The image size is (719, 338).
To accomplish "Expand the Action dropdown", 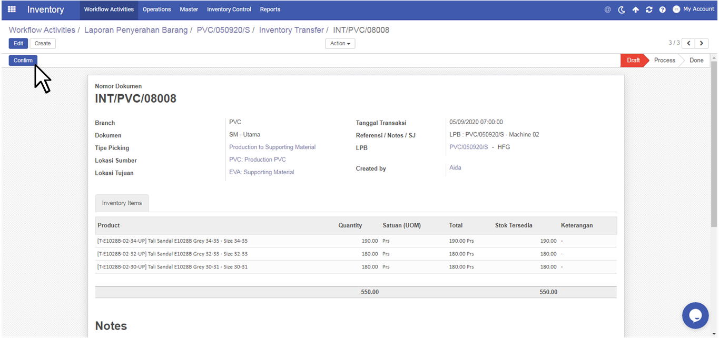I will (340, 43).
